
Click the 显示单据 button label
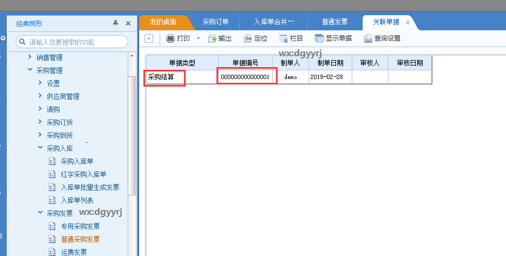pyautogui.click(x=339, y=38)
